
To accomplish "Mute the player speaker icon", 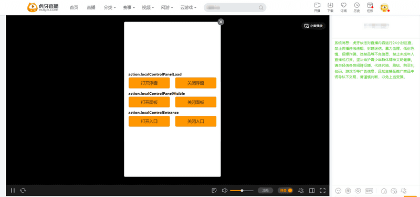I will point(225,191).
